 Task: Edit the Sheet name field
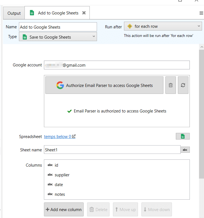[112, 150]
